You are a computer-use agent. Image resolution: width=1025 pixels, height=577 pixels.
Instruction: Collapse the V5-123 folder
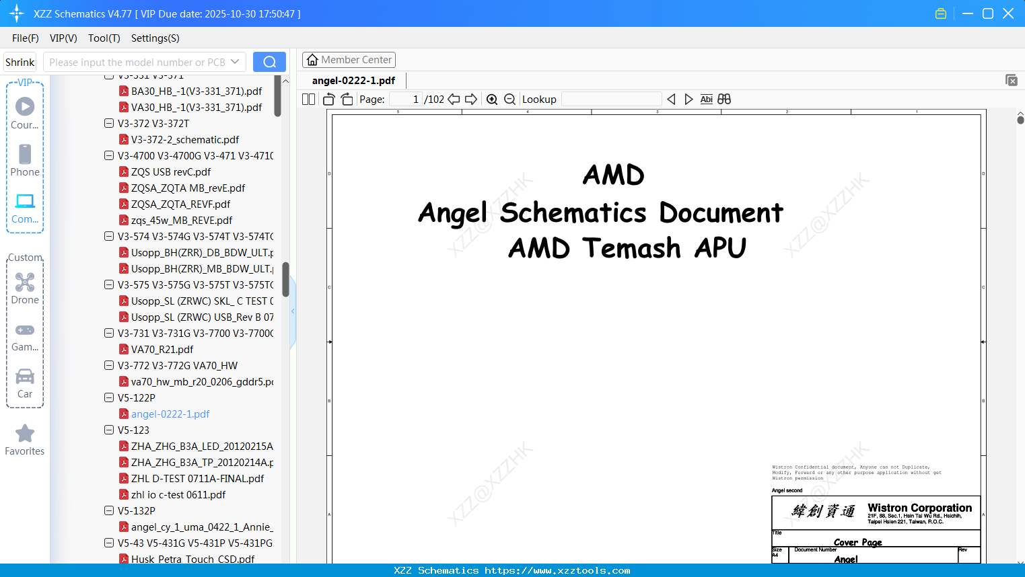click(x=109, y=430)
